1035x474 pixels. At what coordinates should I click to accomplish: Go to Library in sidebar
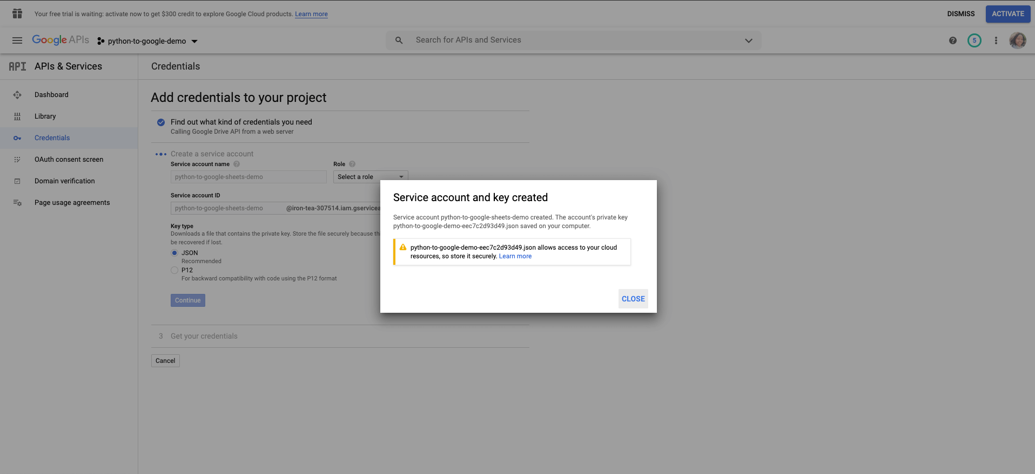click(45, 116)
